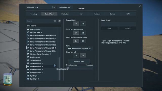Open the Comms tab
This screenshot has height=91, width=162.
click(112, 14)
